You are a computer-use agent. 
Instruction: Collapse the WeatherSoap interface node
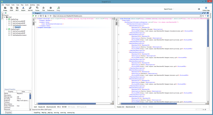[7, 19]
